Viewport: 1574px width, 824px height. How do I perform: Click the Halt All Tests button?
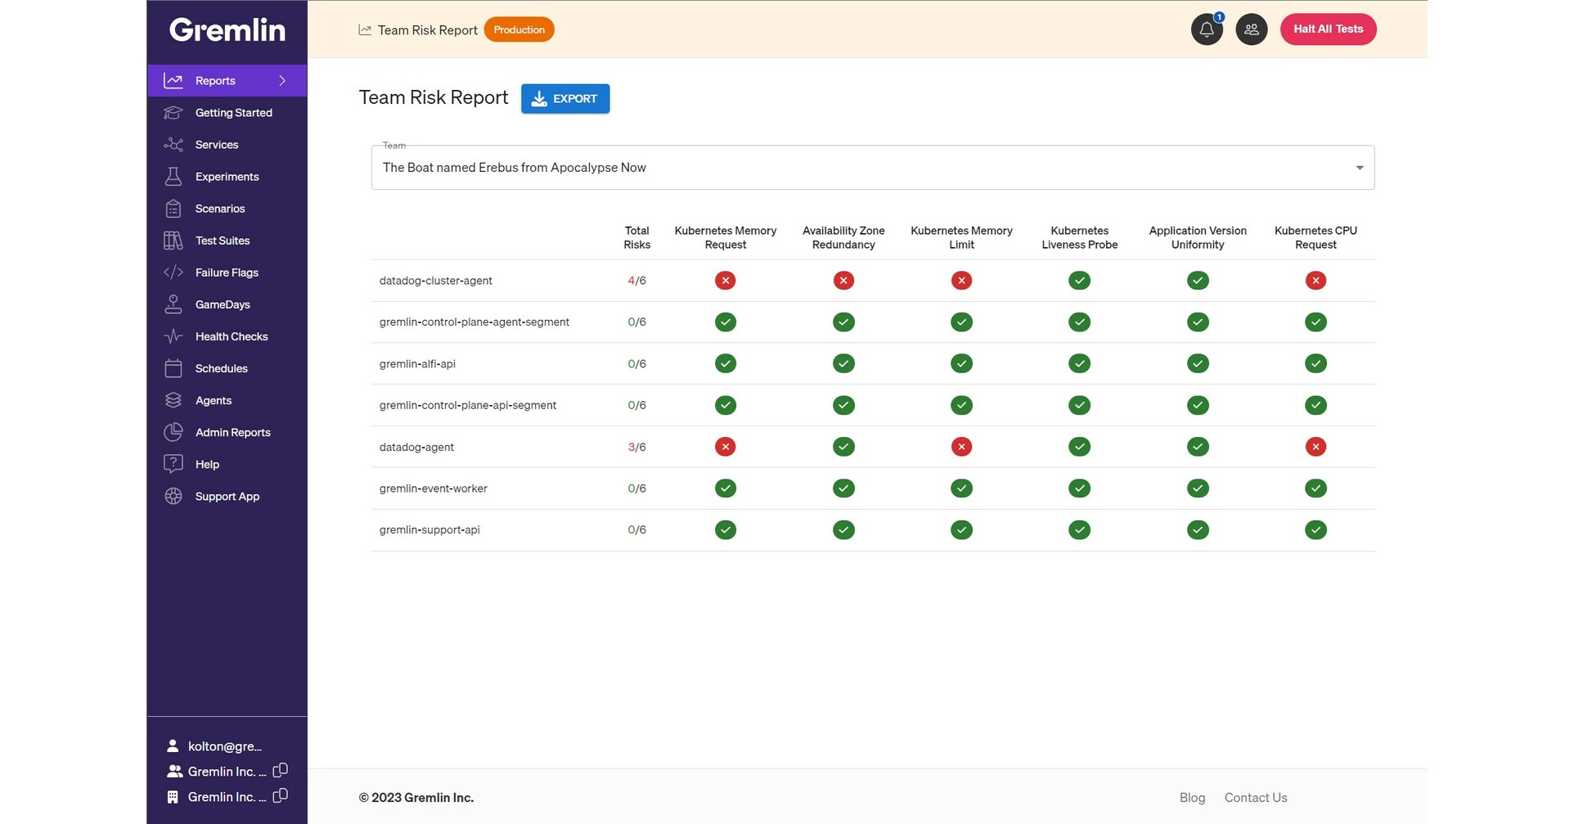[1328, 29]
